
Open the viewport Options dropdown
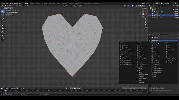(x=144, y=8)
